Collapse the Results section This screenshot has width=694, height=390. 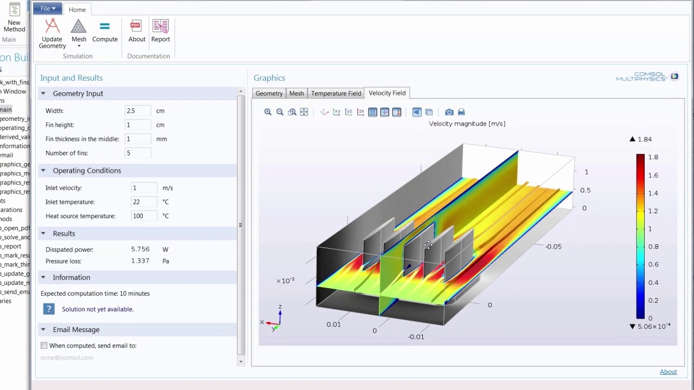click(x=43, y=233)
